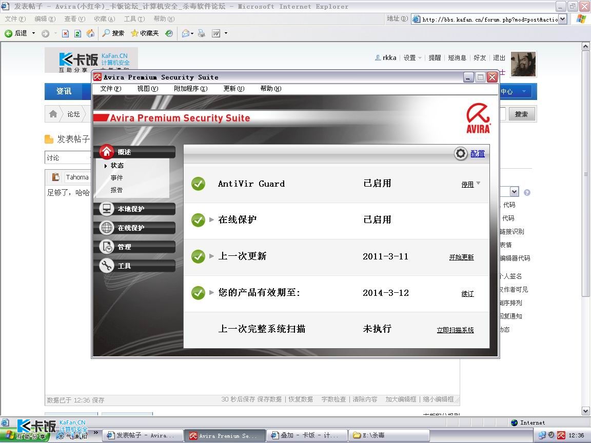Click the 立即扫描系统 link

pyautogui.click(x=455, y=330)
